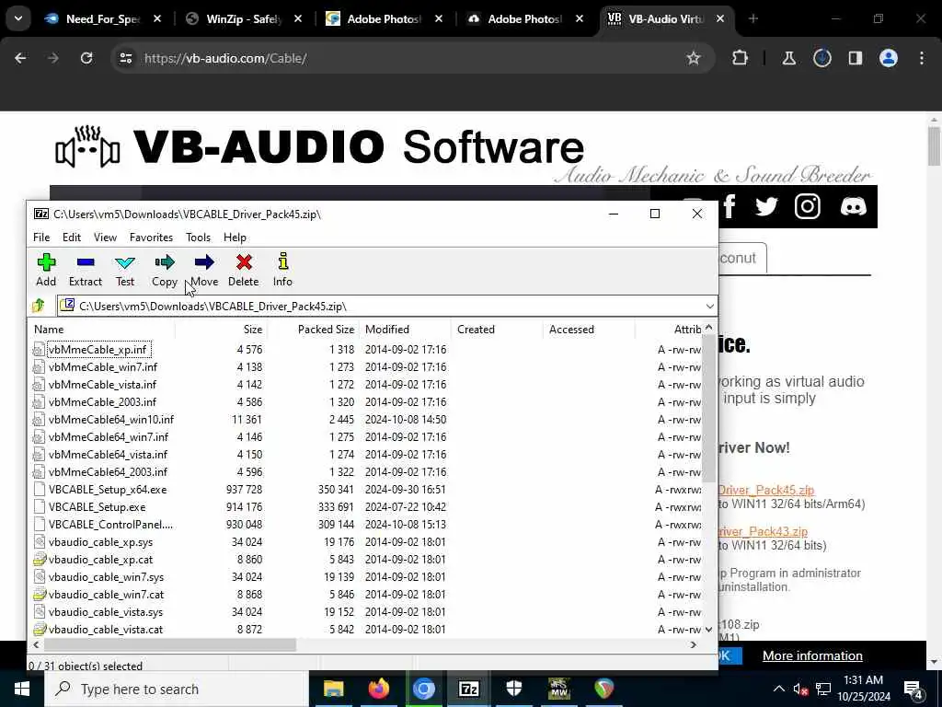The width and height of the screenshot is (942, 707).
Task: Open the View menu in 7-Zip
Action: pos(105,238)
